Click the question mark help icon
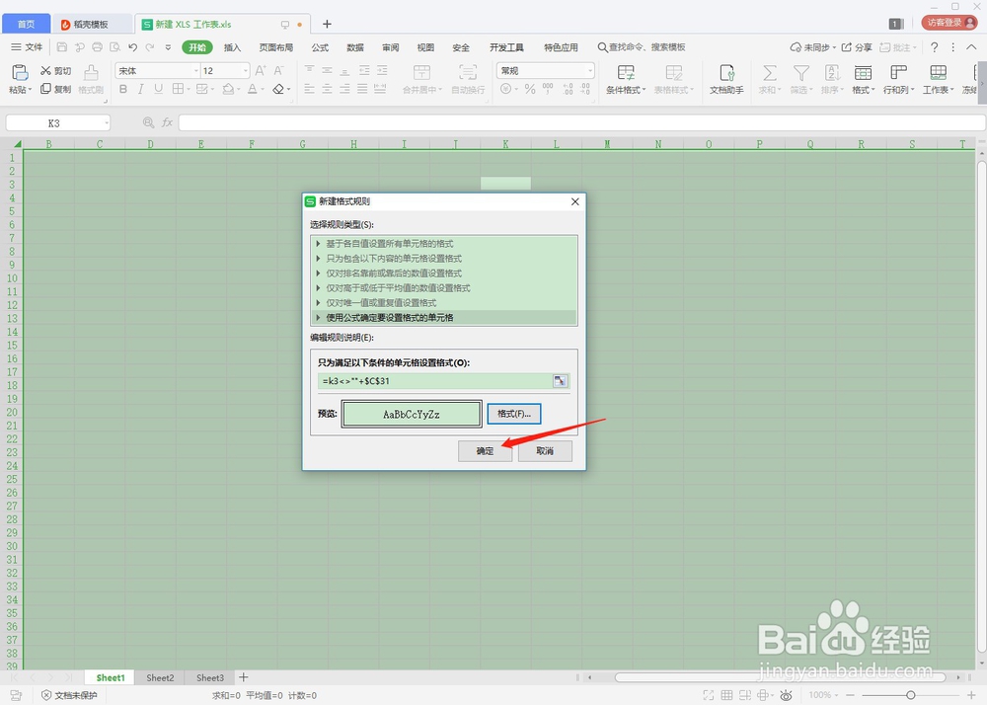This screenshot has width=987, height=705. click(x=934, y=47)
